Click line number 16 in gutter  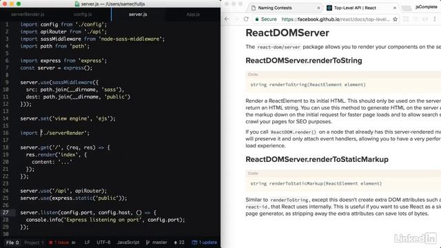pos(6,133)
